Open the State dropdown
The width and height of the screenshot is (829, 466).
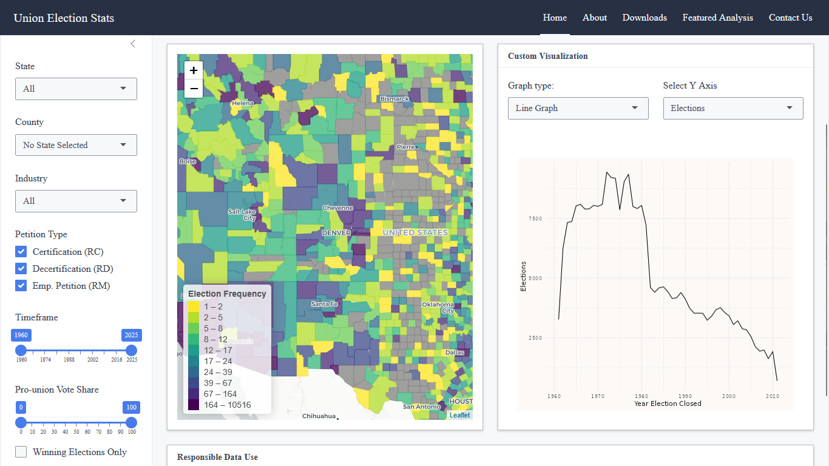point(76,89)
